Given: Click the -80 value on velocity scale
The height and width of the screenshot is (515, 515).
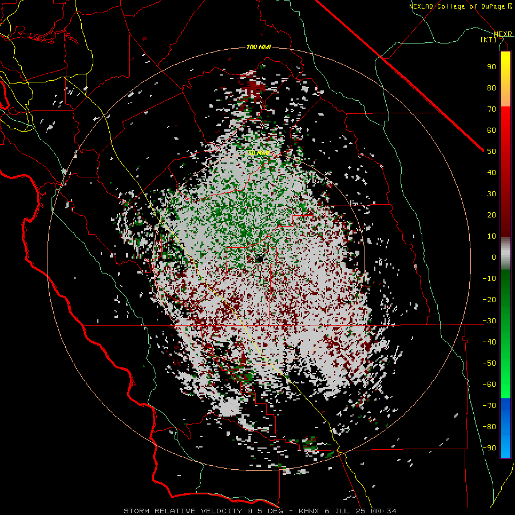Looking at the screenshot, I should coord(489,427).
